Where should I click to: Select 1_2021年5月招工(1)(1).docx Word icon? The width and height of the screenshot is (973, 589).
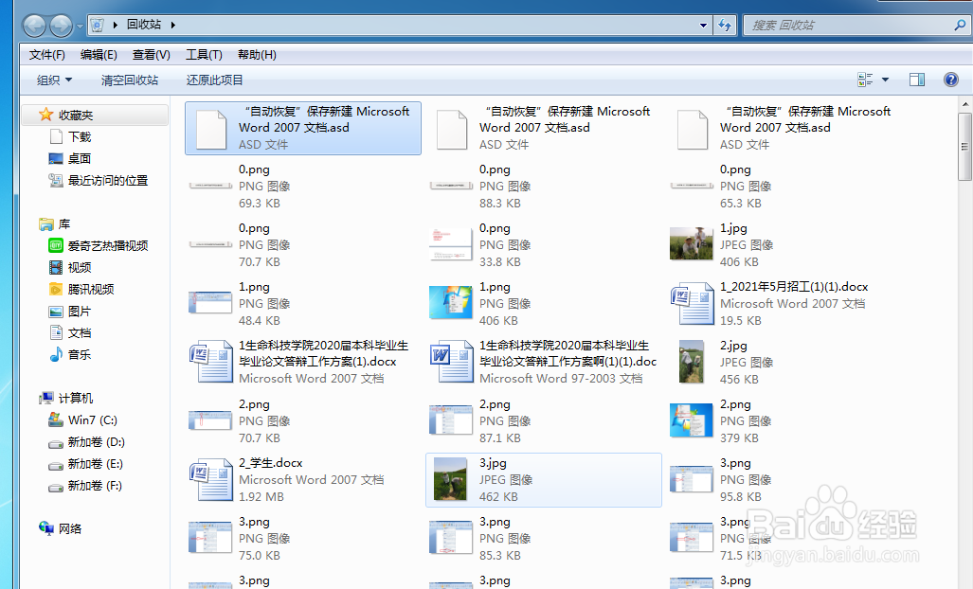click(693, 303)
